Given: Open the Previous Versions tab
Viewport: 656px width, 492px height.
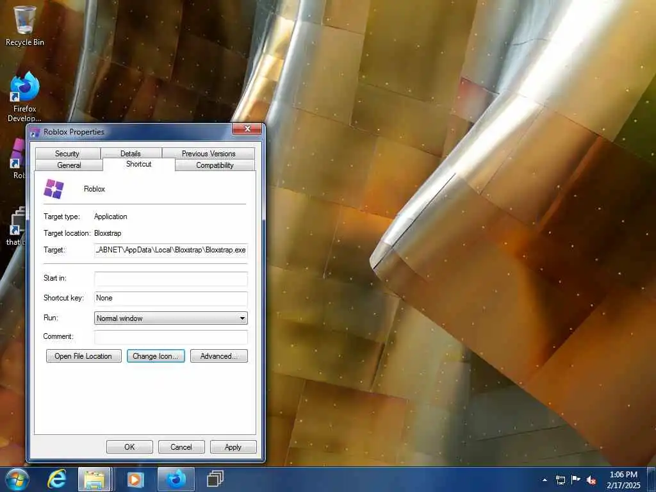Looking at the screenshot, I should pyautogui.click(x=208, y=154).
